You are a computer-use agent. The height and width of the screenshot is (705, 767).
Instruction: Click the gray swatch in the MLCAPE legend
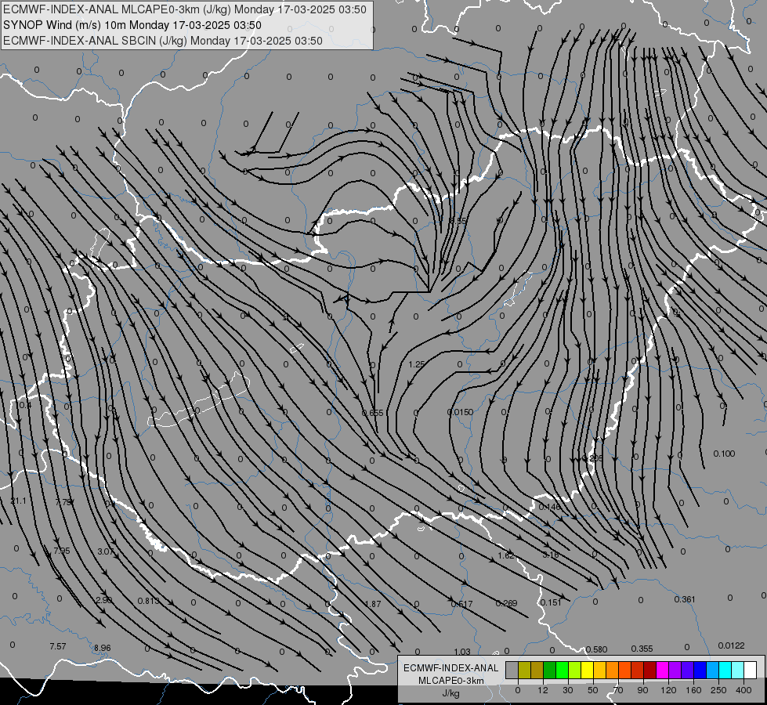[512, 670]
